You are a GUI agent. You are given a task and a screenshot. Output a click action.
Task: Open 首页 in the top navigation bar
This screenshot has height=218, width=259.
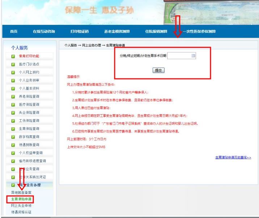coord(13,31)
